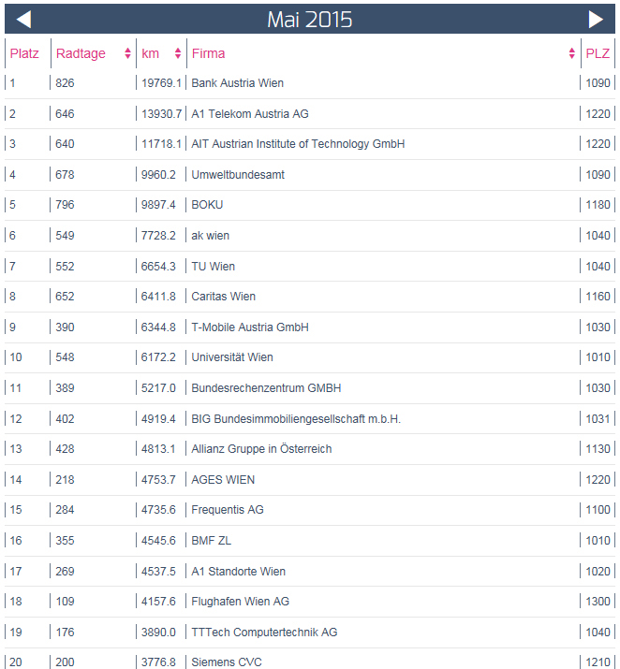Select the Bank Austria Wien row
Image resolution: width=620 pixels, height=669 pixels.
(237, 83)
